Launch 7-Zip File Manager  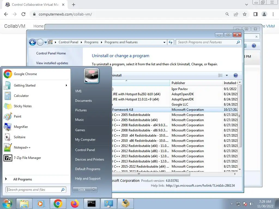coord(36,158)
